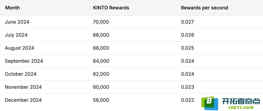Screen dimensions: 263x111
Task: Click the Rewards per second column header
Action: tap(204, 8)
